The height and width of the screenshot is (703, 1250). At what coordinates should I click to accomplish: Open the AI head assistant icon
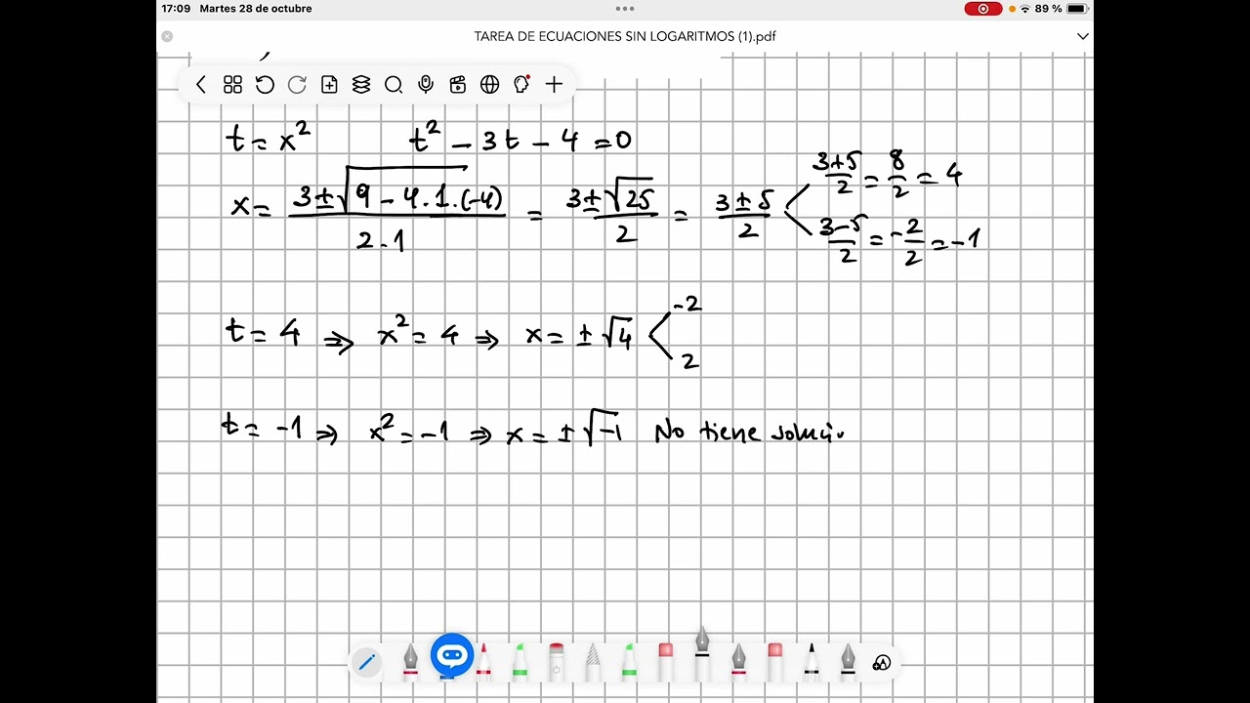(521, 85)
